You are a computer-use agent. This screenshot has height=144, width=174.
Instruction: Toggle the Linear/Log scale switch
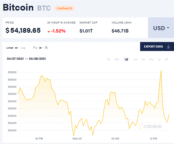pyautogui.click(x=17, y=48)
